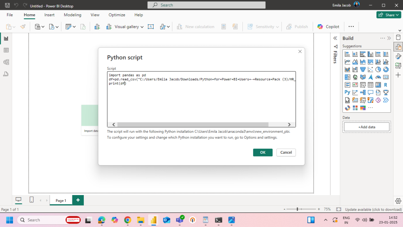Collapse the Build pane
Screen dimensions: 403x227
(x=389, y=38)
